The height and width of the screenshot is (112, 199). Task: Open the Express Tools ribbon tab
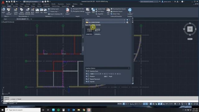click(x=66, y=6)
